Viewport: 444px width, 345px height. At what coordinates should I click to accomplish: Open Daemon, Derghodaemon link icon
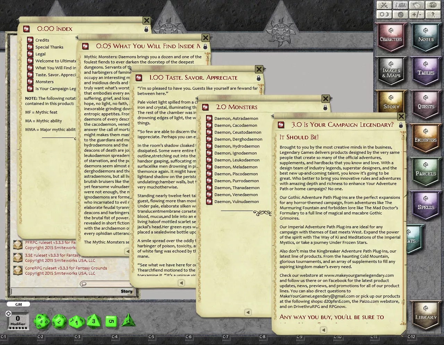tap(209, 139)
